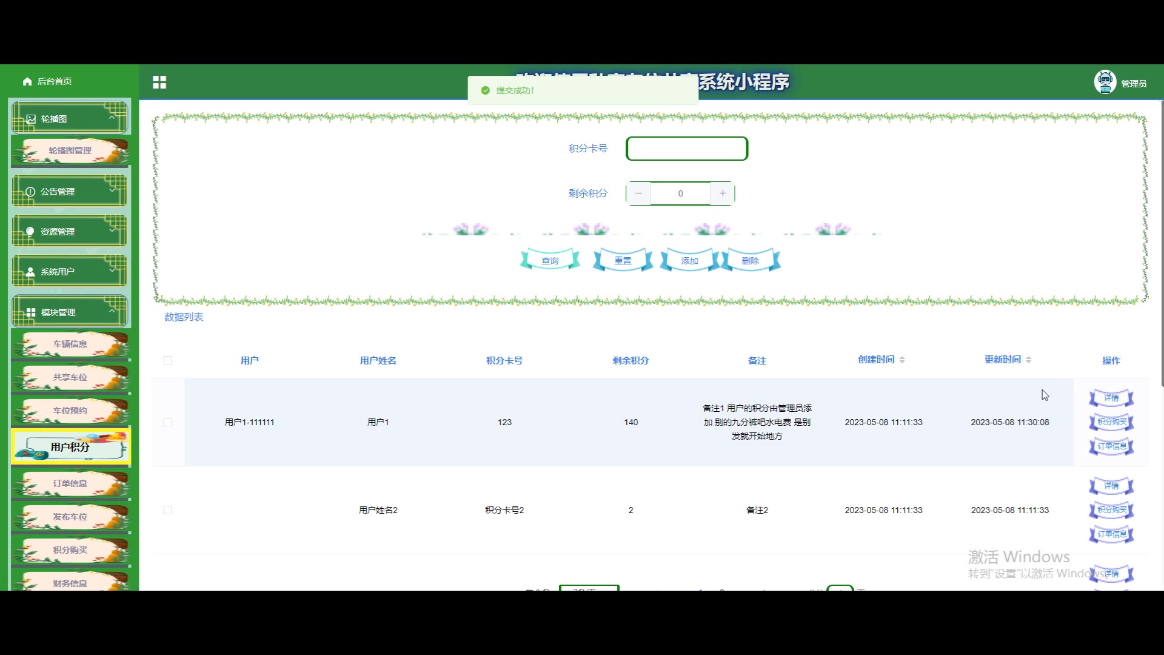
Task: Open the 订单信息 sidebar item
Action: 70,483
